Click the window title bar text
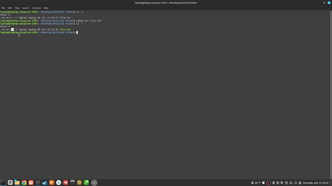 click(x=166, y=3)
